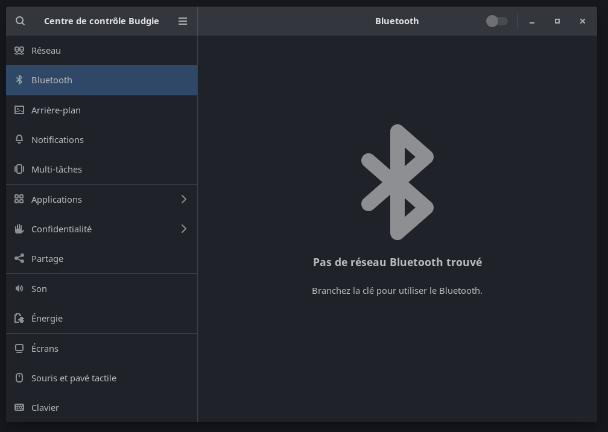Open the Notifications settings label

point(57,140)
